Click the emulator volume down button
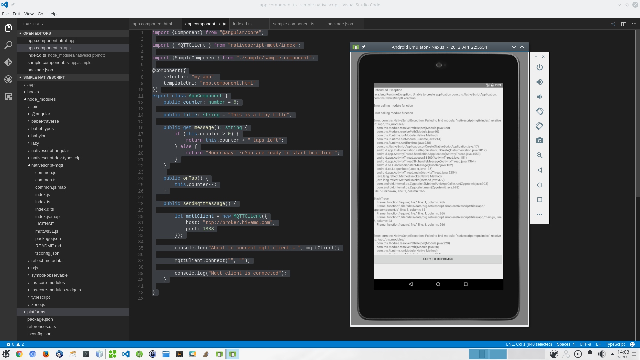 tap(539, 97)
